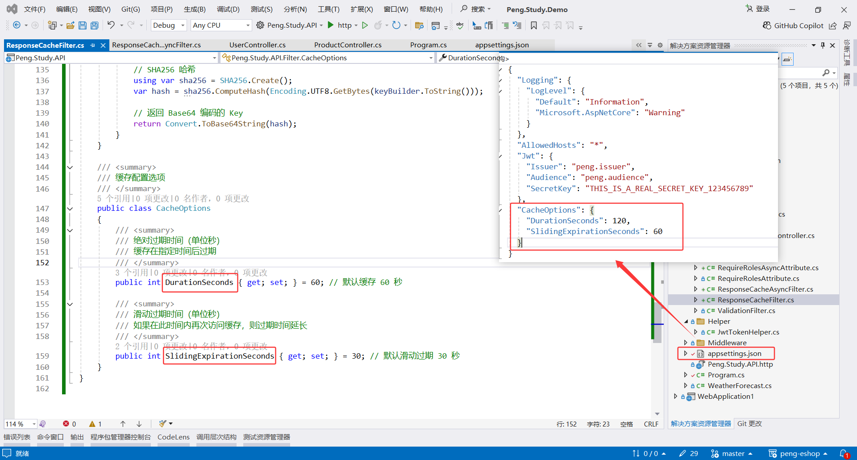857x460 pixels.
Task: Click the editor vertical scrollbar down arrow
Action: (657, 414)
